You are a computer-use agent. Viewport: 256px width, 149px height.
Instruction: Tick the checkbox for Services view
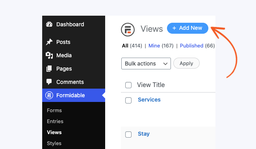pyautogui.click(x=128, y=100)
